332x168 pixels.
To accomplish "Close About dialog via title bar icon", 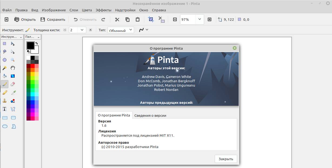I will click(234, 48).
